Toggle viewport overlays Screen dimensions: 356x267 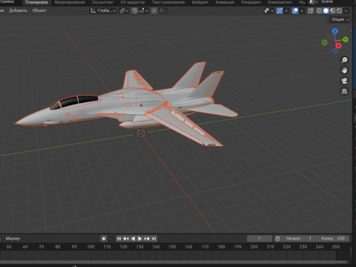click(x=295, y=10)
